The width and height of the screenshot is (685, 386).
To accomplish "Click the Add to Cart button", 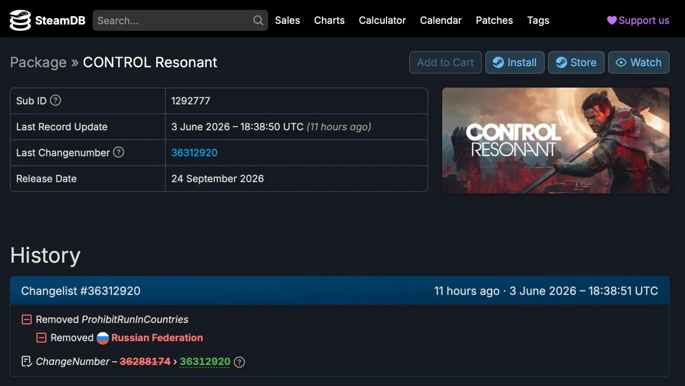I will click(445, 62).
